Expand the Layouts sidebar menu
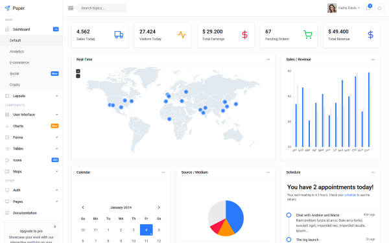The height and width of the screenshot is (243, 389). 31,96
